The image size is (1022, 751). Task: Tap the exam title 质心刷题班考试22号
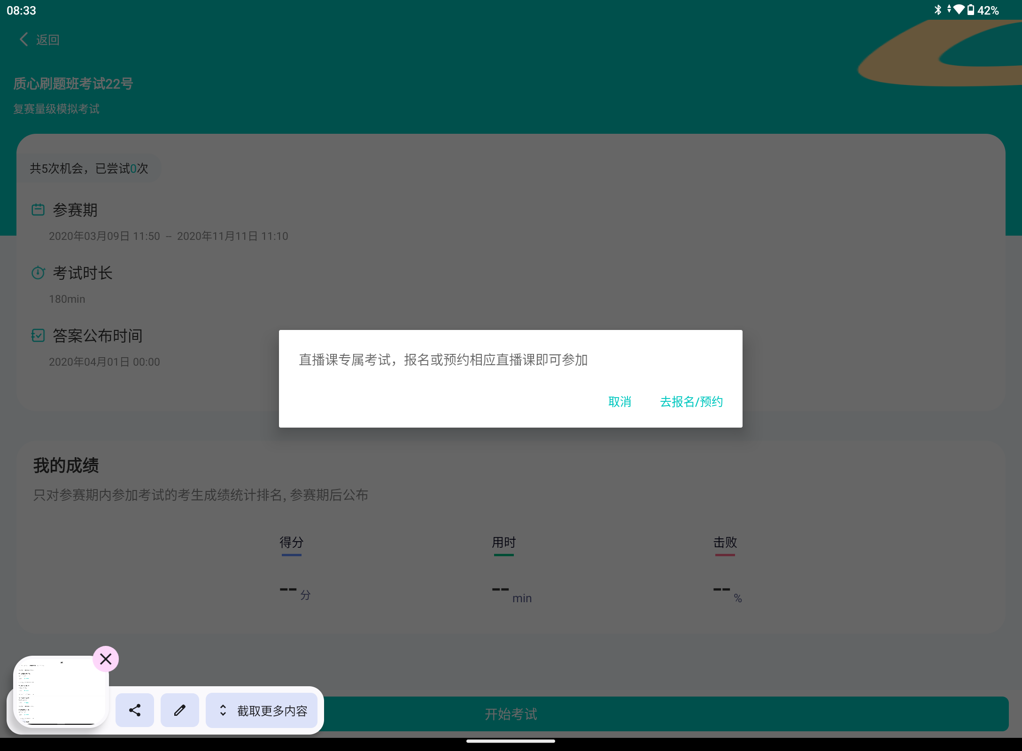tap(73, 84)
